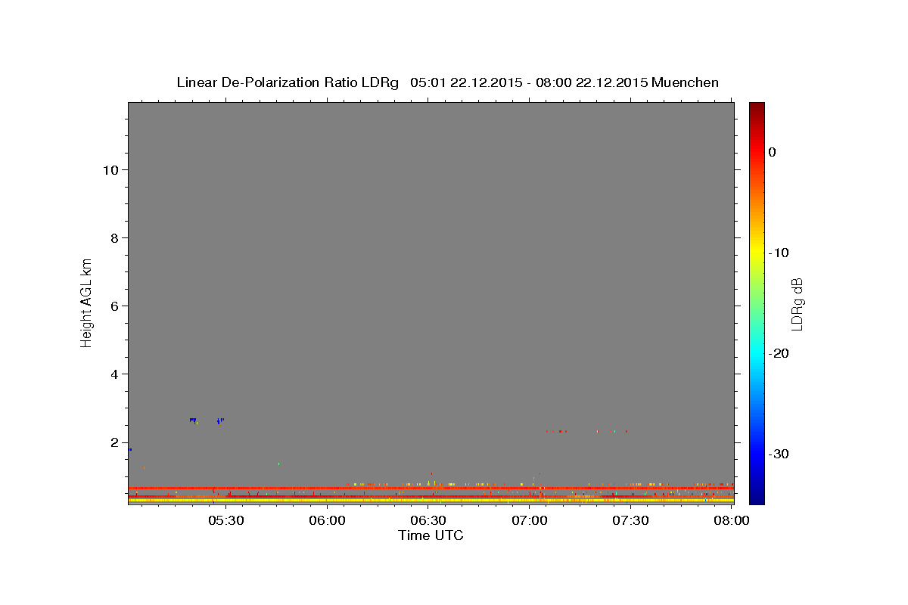Click the height tick label '6'
The image size is (908, 605).
coord(115,306)
